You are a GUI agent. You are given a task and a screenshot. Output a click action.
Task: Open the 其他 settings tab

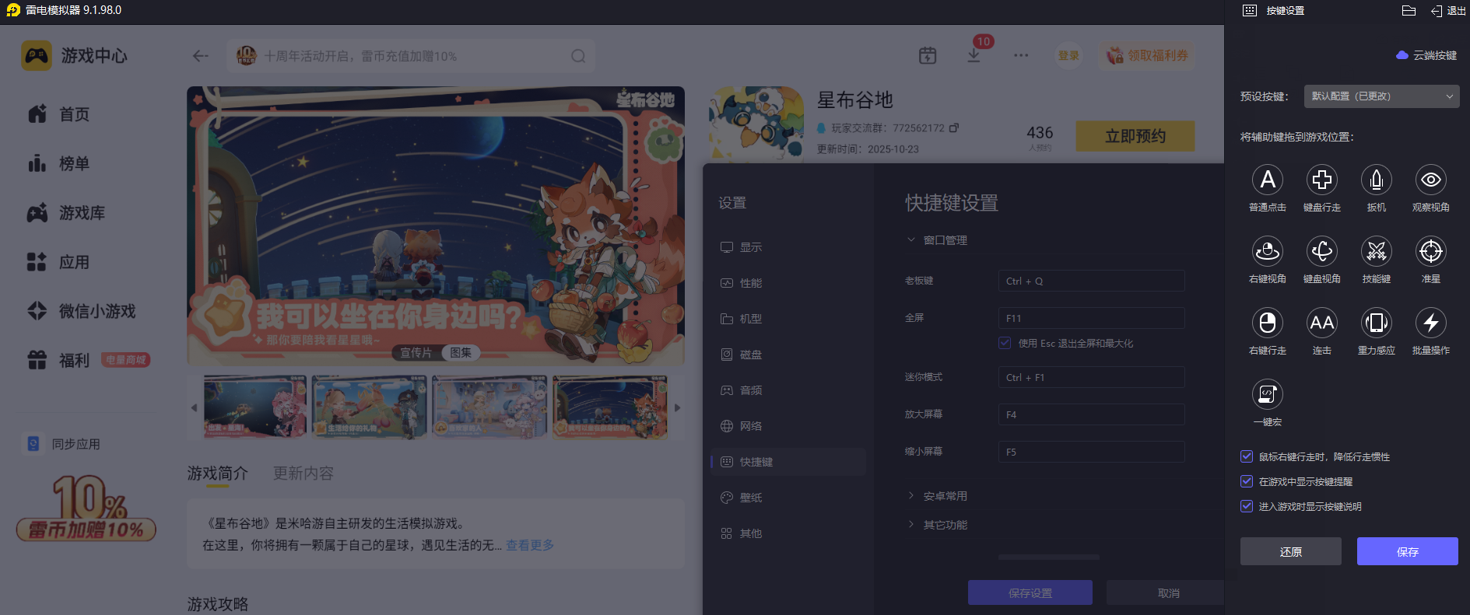[x=788, y=533]
